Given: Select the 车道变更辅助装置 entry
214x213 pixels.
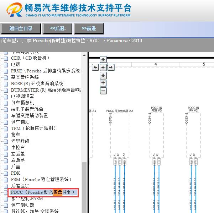Looking at the screenshot, I should (30, 115).
